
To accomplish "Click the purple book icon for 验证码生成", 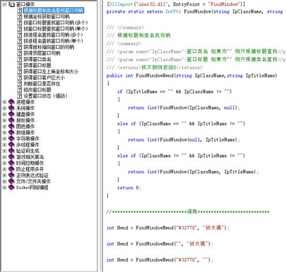I will 12,151.
